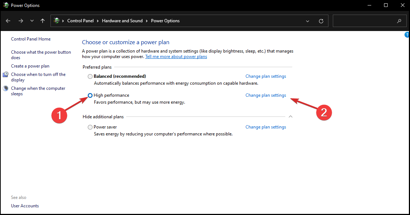The height and width of the screenshot is (215, 410).
Task: Click Hardware and Sound breadcrumb
Action: click(122, 21)
